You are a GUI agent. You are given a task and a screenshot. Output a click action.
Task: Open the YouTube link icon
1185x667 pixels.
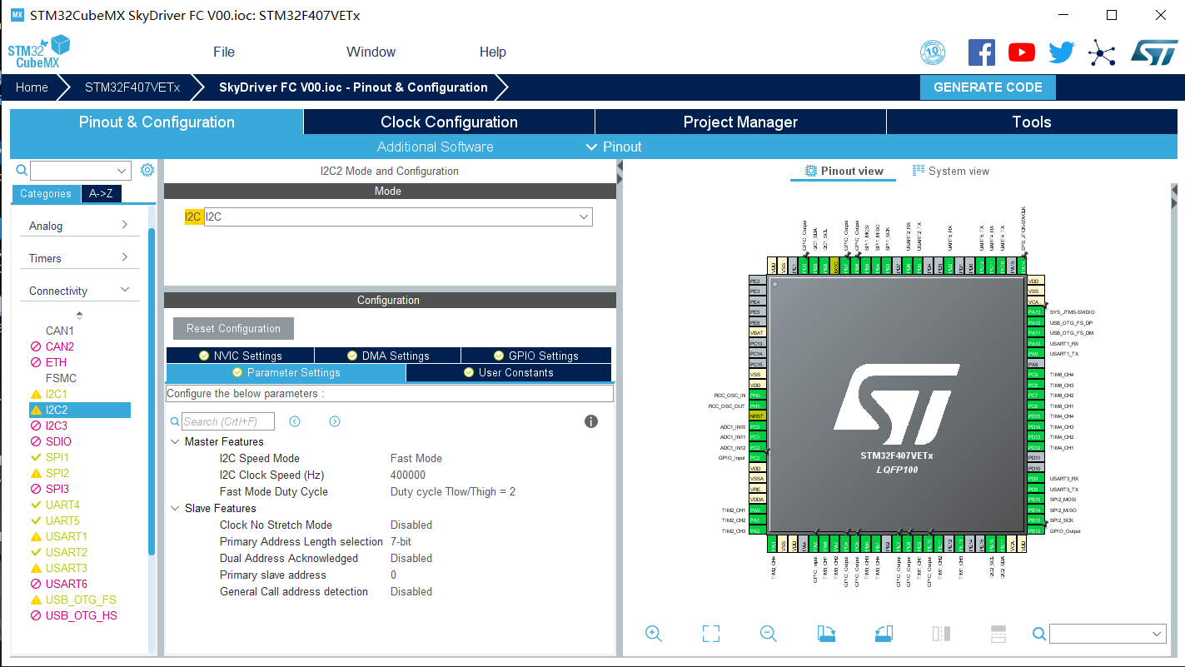pos(1022,52)
